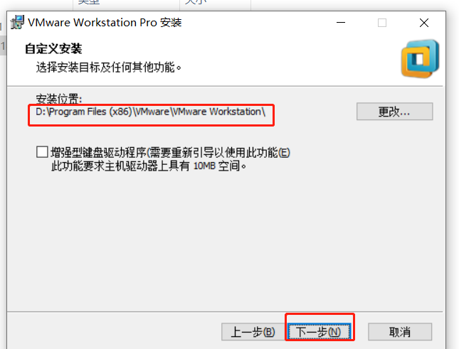The width and height of the screenshot is (459, 349).
Task: Go back with 上一步(B)
Action: click(x=253, y=332)
